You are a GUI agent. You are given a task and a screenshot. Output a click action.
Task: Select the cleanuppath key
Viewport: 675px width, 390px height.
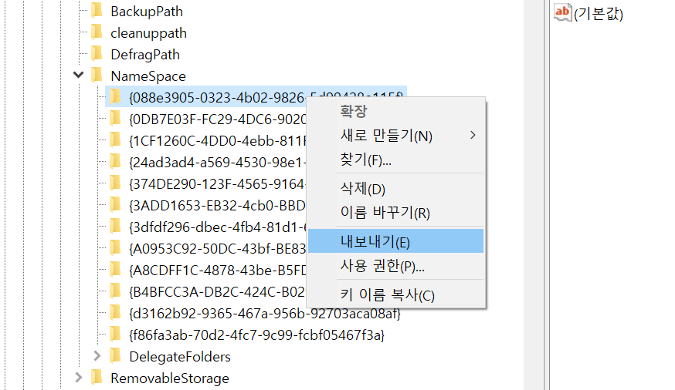click(x=148, y=33)
